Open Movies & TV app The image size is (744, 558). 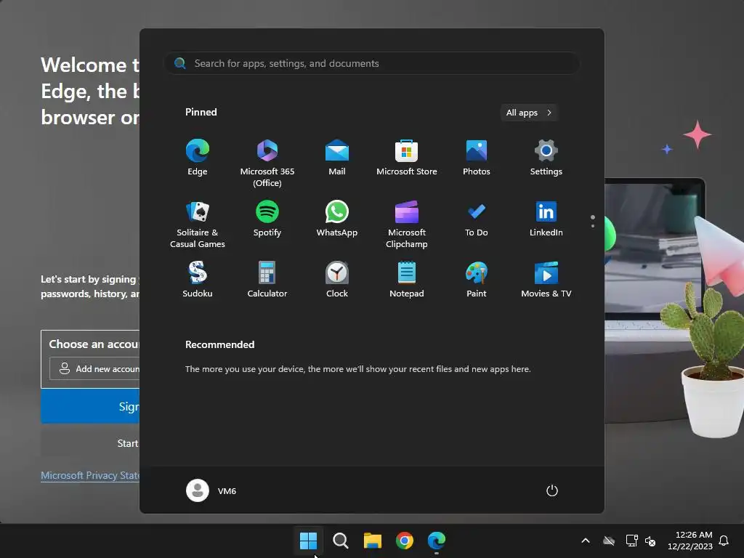point(546,280)
